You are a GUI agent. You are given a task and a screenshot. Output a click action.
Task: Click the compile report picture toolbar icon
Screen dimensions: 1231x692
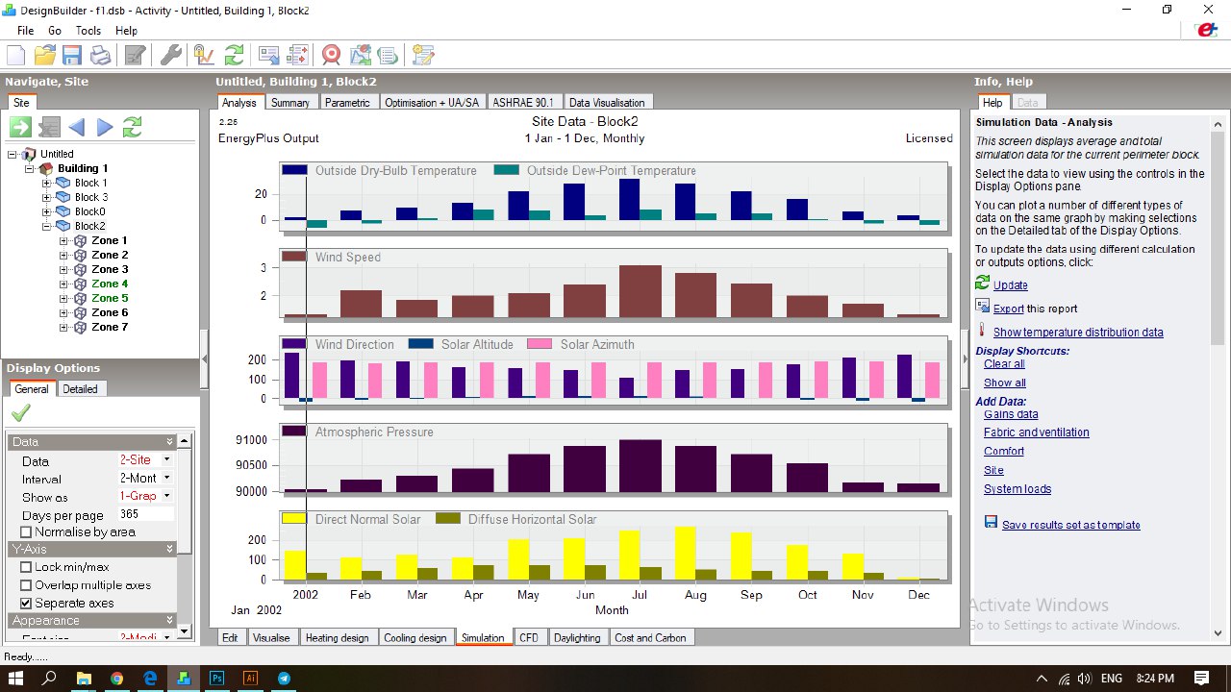tap(361, 55)
